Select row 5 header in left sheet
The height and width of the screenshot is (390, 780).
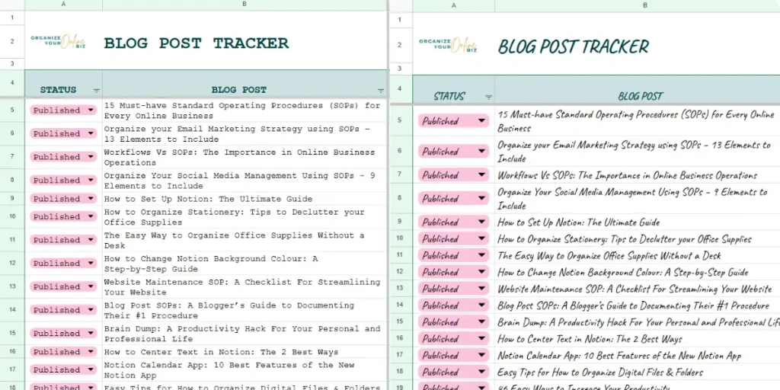[12, 110]
